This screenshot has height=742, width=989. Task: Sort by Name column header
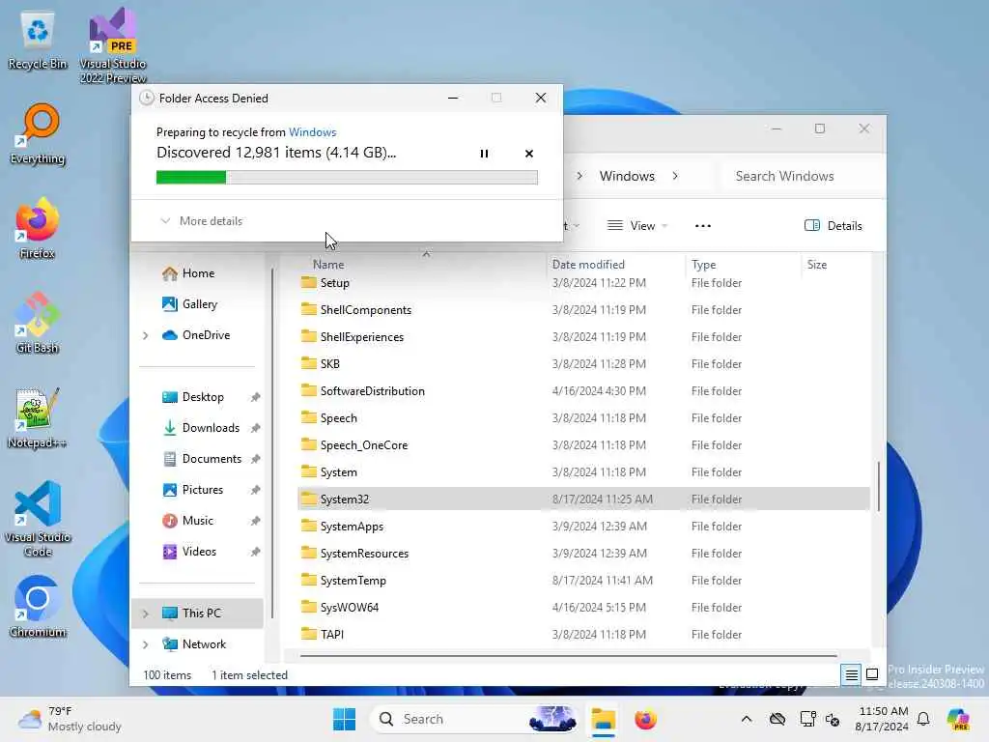328,265
